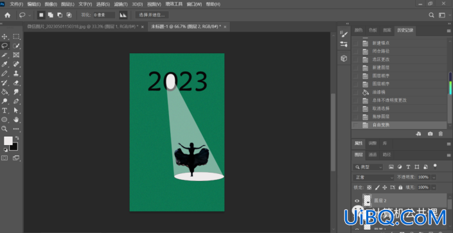Open the blend mode 正常 dropdown

click(x=373, y=177)
